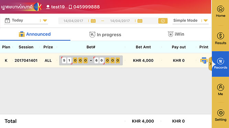This screenshot has width=229, height=128.
Task: Open the Home icon in sidebar
Action: click(220, 9)
